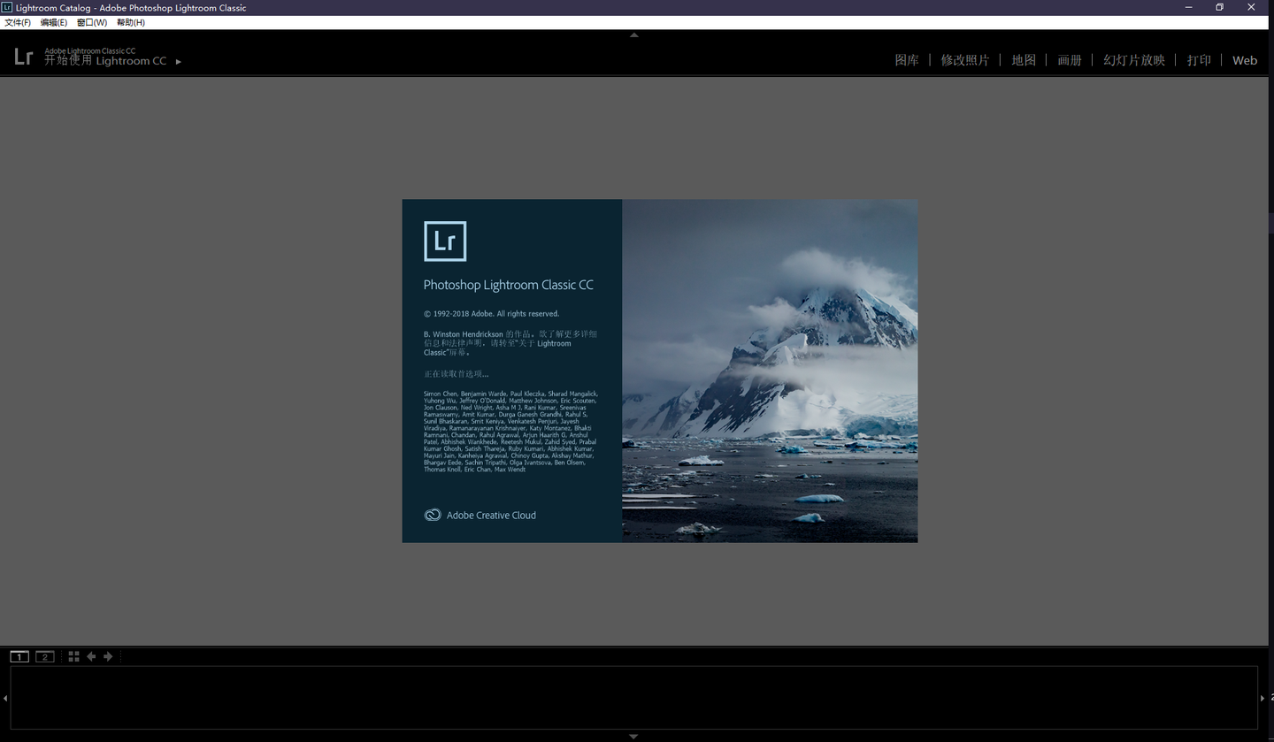Image resolution: width=1274 pixels, height=742 pixels.
Task: Switch to the 地图 module
Action: (x=1024, y=60)
